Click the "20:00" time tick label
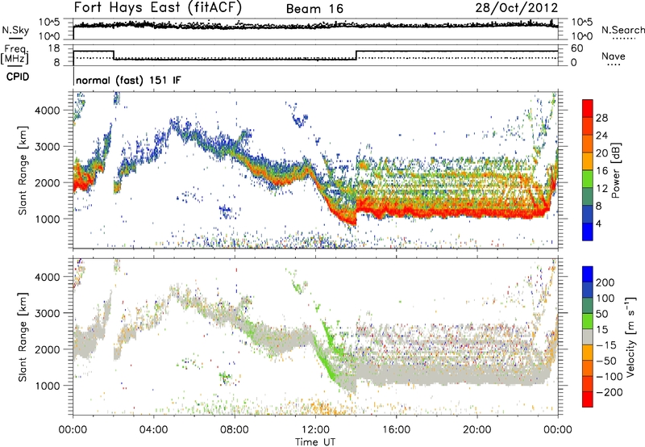 tap(476, 430)
